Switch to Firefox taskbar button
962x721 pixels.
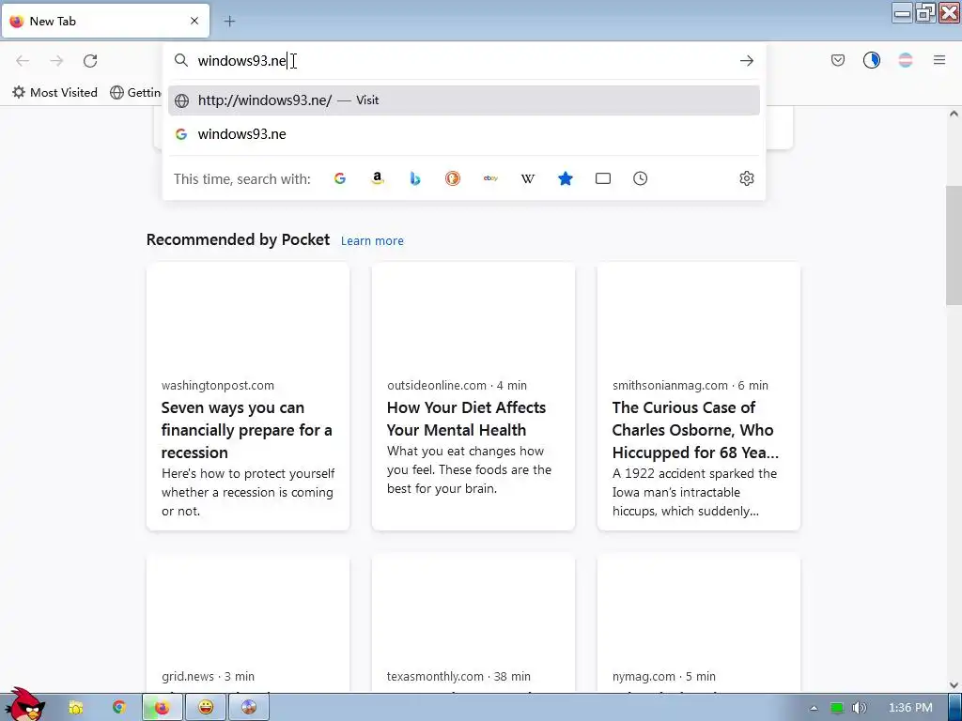point(162,708)
